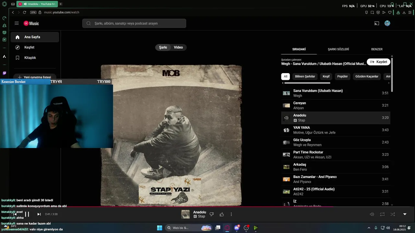
Task: Click the pin icon in browser toolbar
Action: (x=366, y=12)
